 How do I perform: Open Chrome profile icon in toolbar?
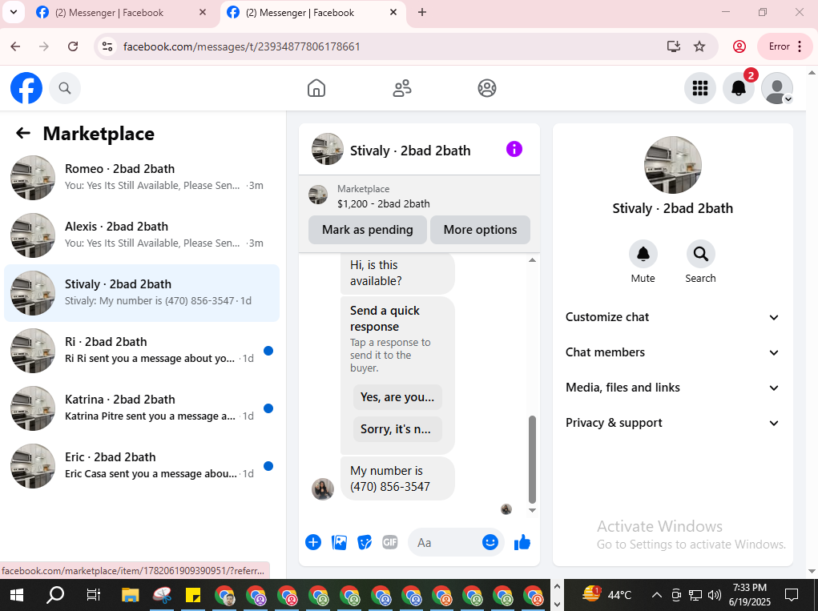tap(739, 46)
